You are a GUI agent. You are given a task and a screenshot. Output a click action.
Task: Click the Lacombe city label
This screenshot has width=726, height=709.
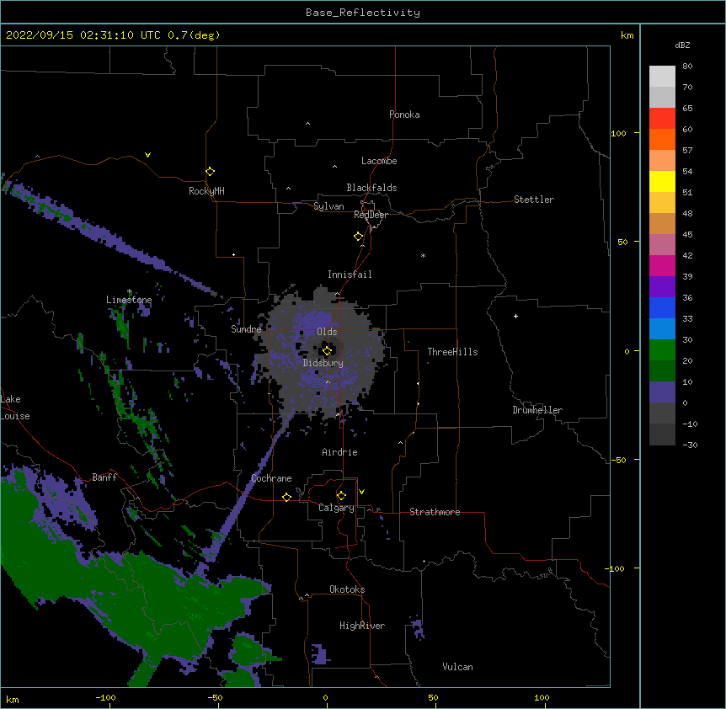(379, 161)
